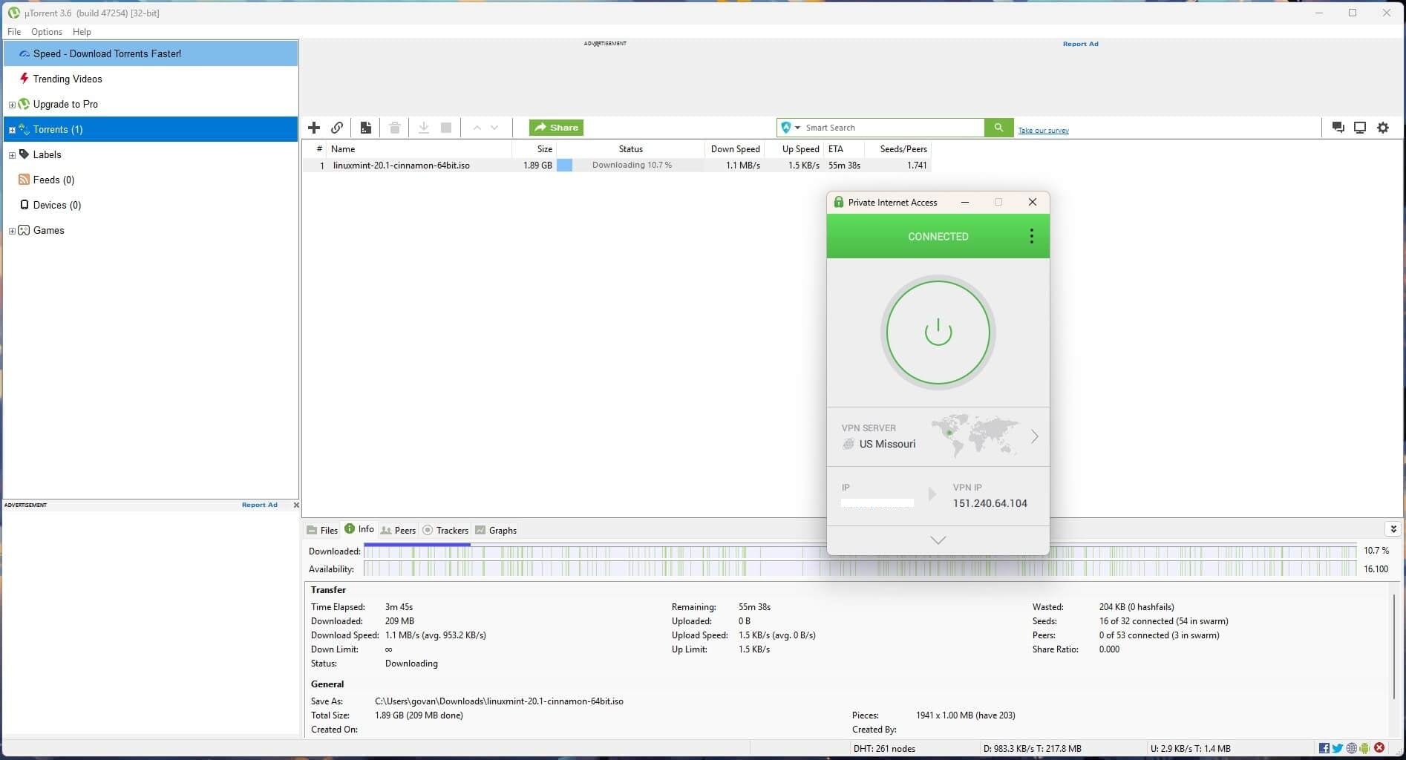The image size is (1406, 760).
Task: Click the remote monitor icon in toolbar
Action: coord(1360,128)
